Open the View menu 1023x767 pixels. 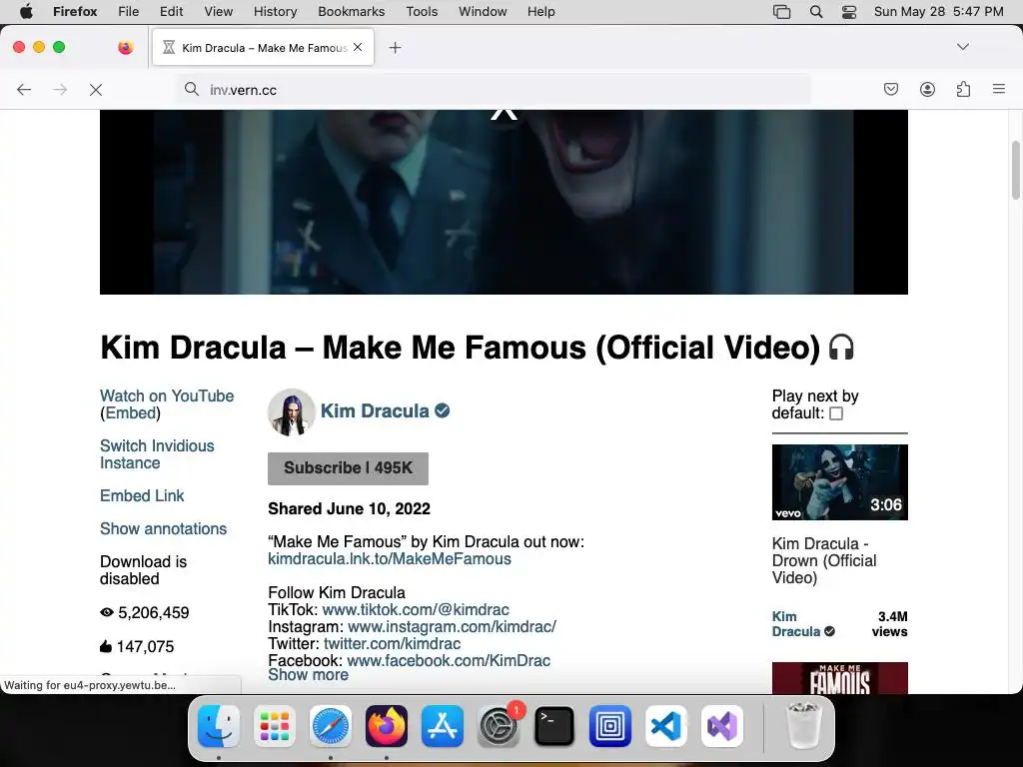click(x=218, y=12)
